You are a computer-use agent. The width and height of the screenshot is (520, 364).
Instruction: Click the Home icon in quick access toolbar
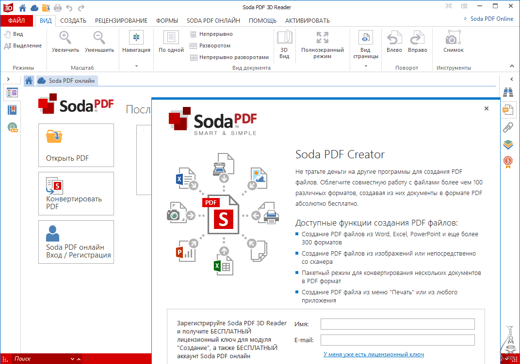22,7
